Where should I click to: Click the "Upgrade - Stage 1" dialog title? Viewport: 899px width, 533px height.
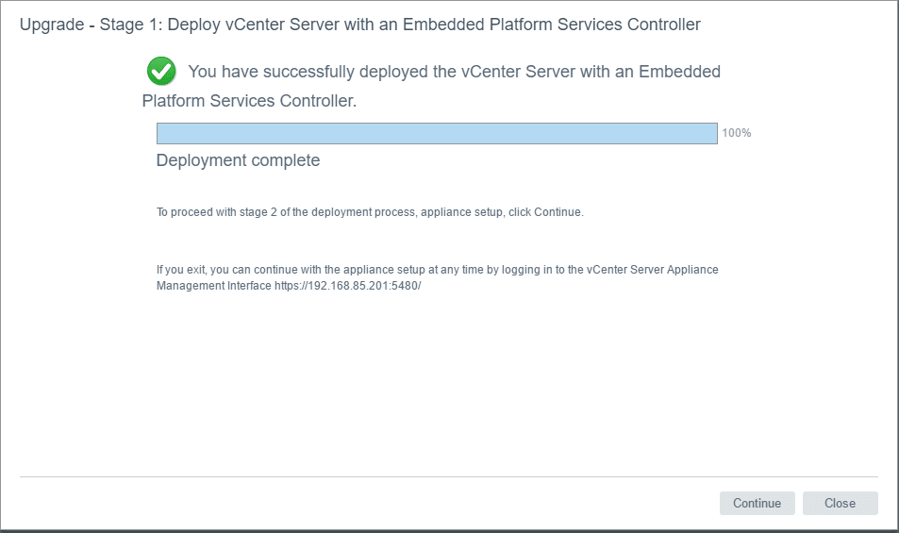click(90, 25)
